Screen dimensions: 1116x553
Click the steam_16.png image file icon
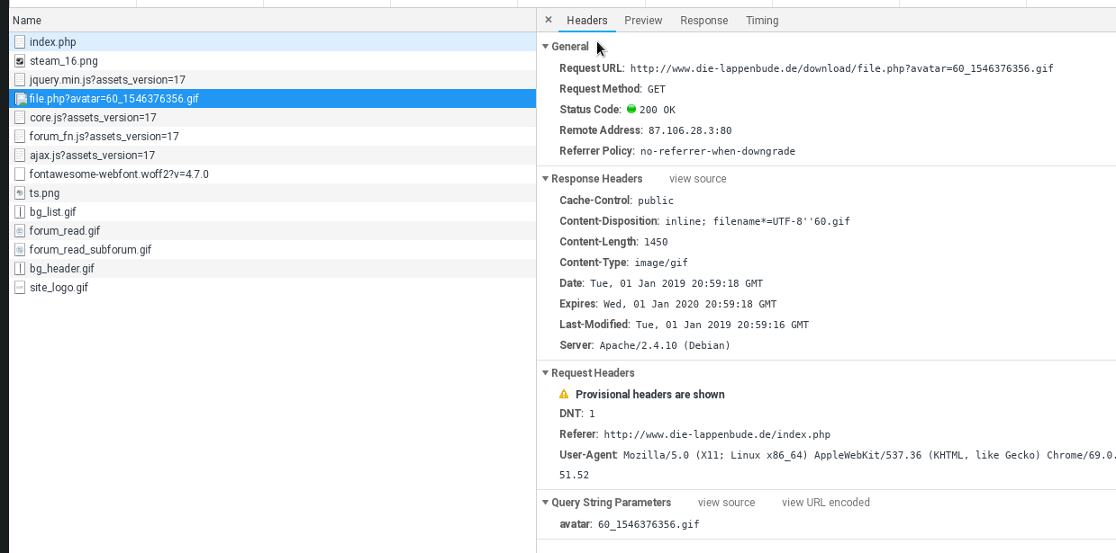tap(20, 61)
